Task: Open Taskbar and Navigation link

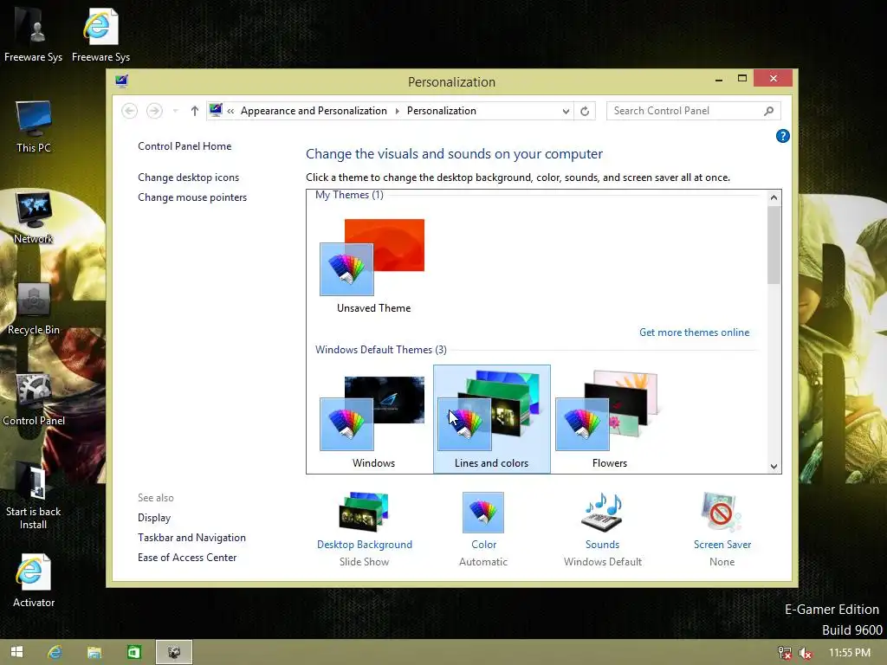Action: coord(191,538)
